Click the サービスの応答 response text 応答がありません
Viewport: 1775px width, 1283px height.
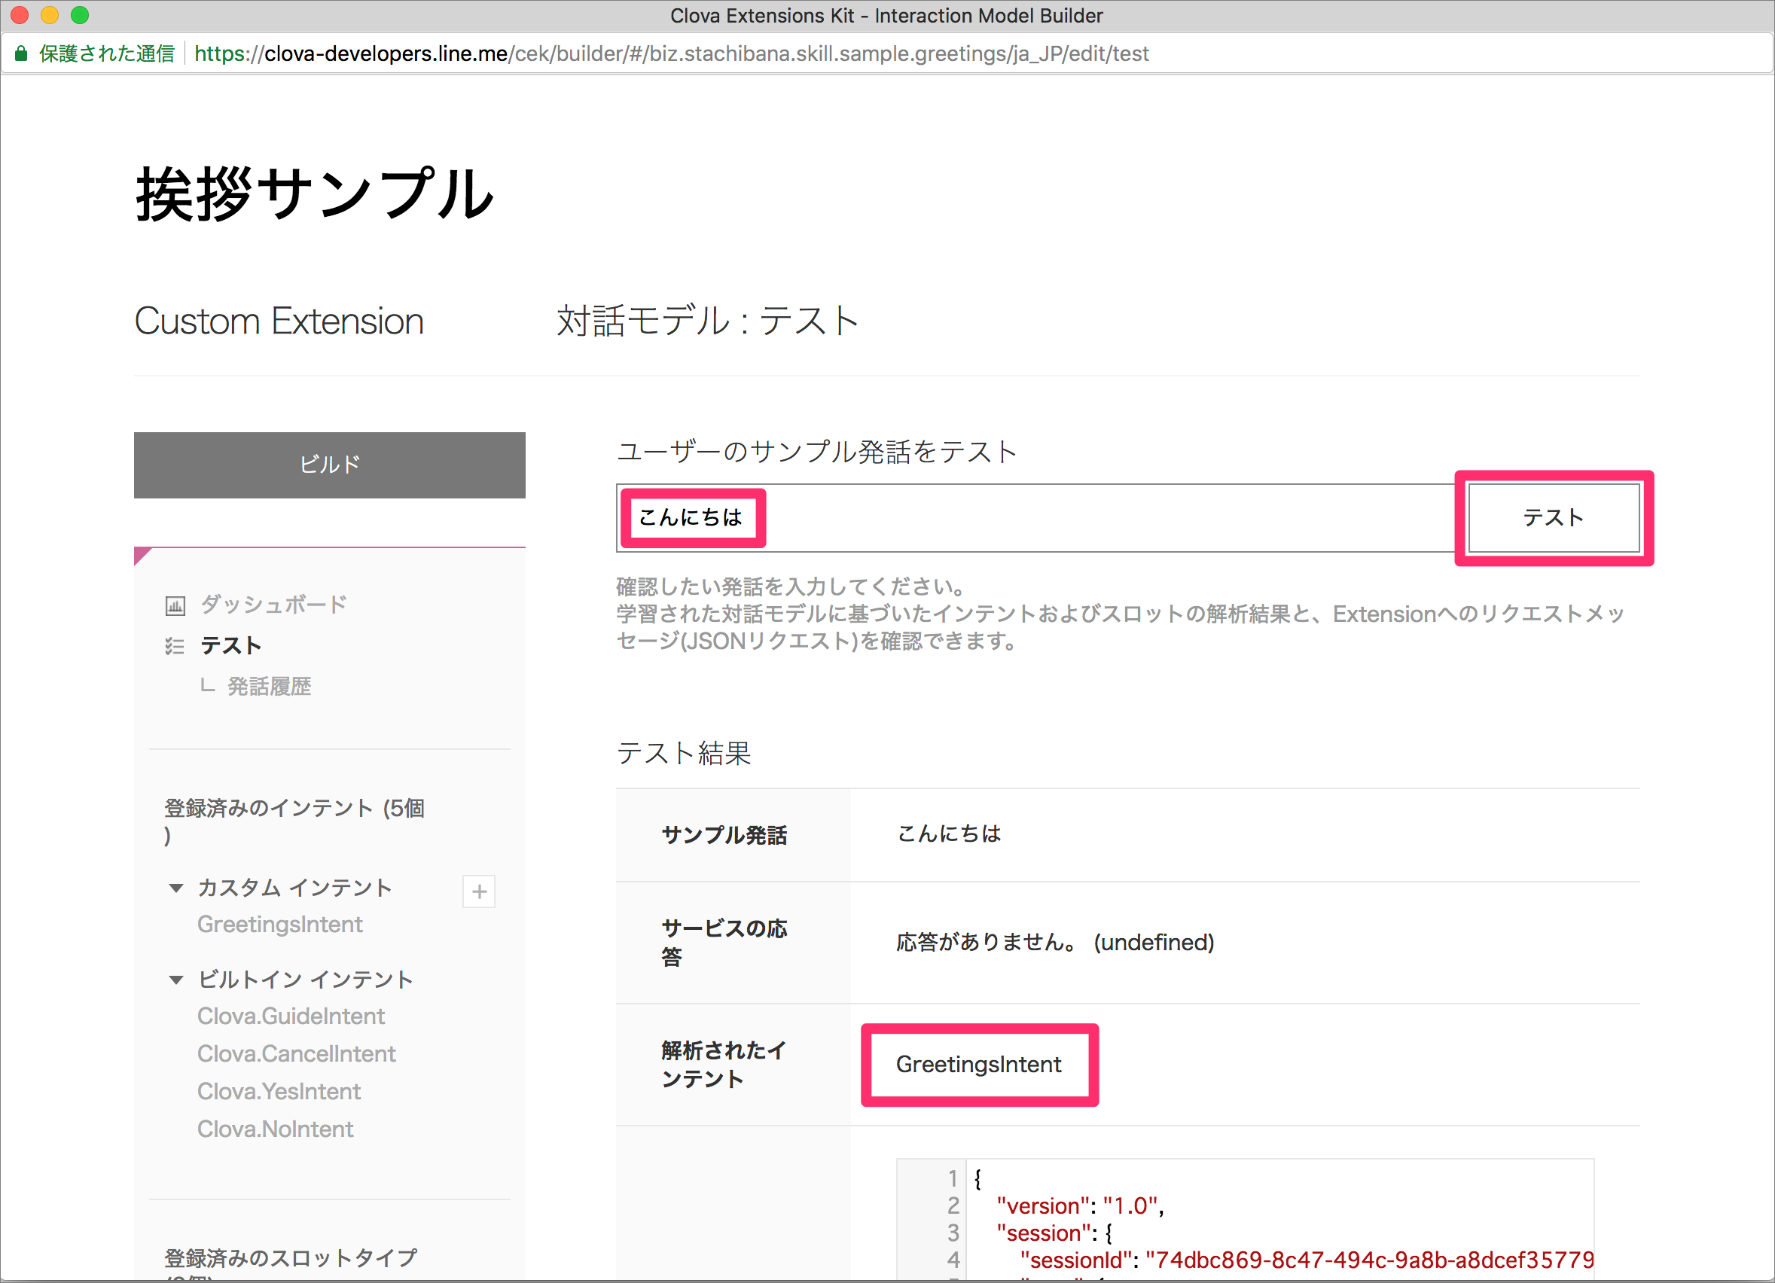click(x=1055, y=942)
